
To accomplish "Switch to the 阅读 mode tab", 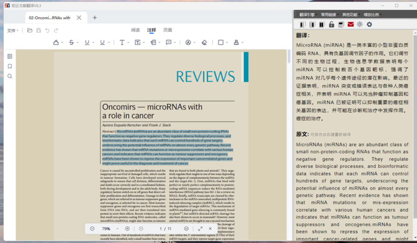I will coord(135,30).
